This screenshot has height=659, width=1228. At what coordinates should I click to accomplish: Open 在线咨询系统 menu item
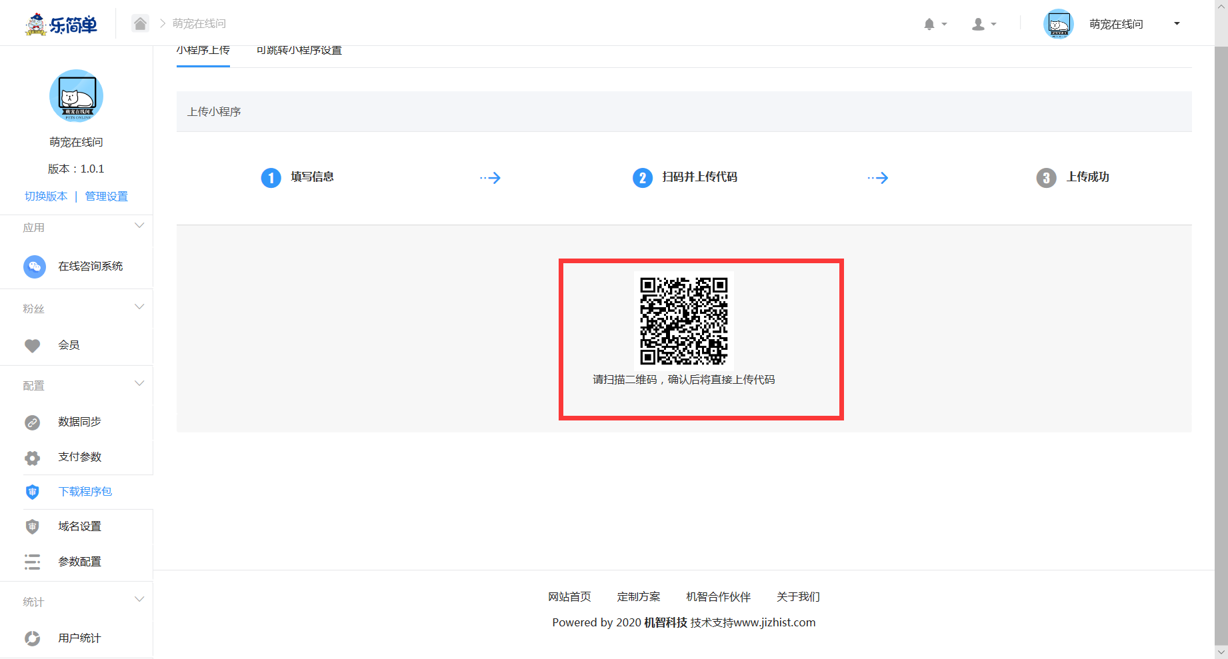pos(90,266)
